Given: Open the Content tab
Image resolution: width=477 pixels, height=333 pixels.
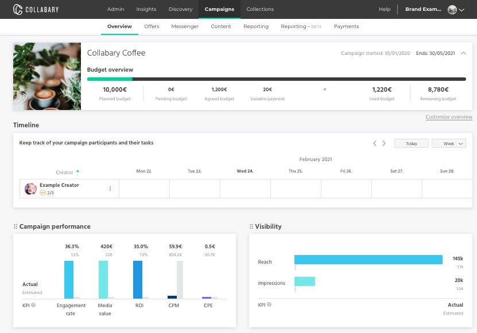Looking at the screenshot, I should [221, 26].
